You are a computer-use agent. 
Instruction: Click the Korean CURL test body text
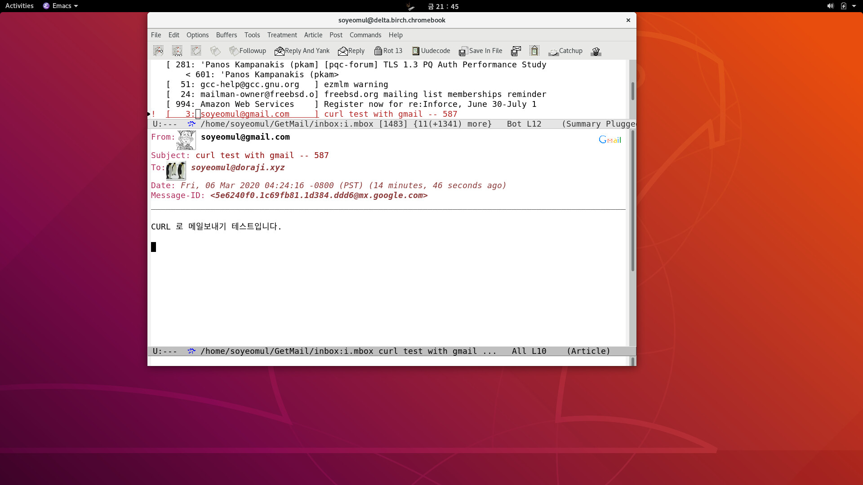(216, 226)
